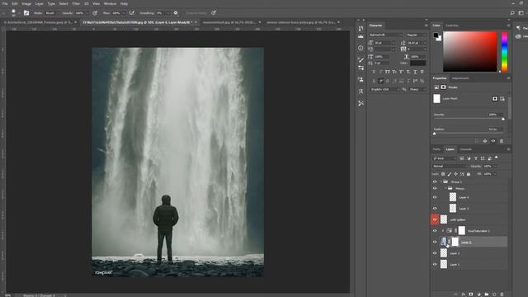This screenshot has height=297, width=528.
Task: Open the blend mode Normal dropdown
Action: click(x=450, y=167)
